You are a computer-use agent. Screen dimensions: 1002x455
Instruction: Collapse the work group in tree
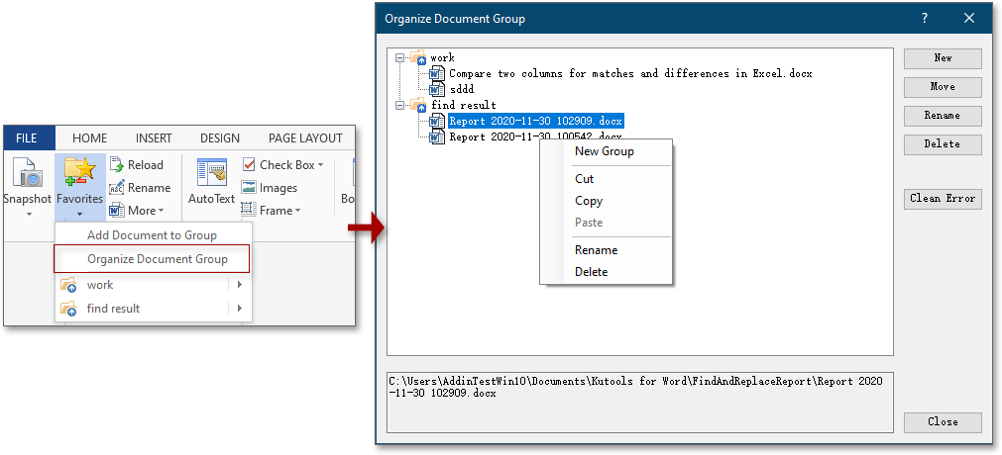[x=400, y=58]
